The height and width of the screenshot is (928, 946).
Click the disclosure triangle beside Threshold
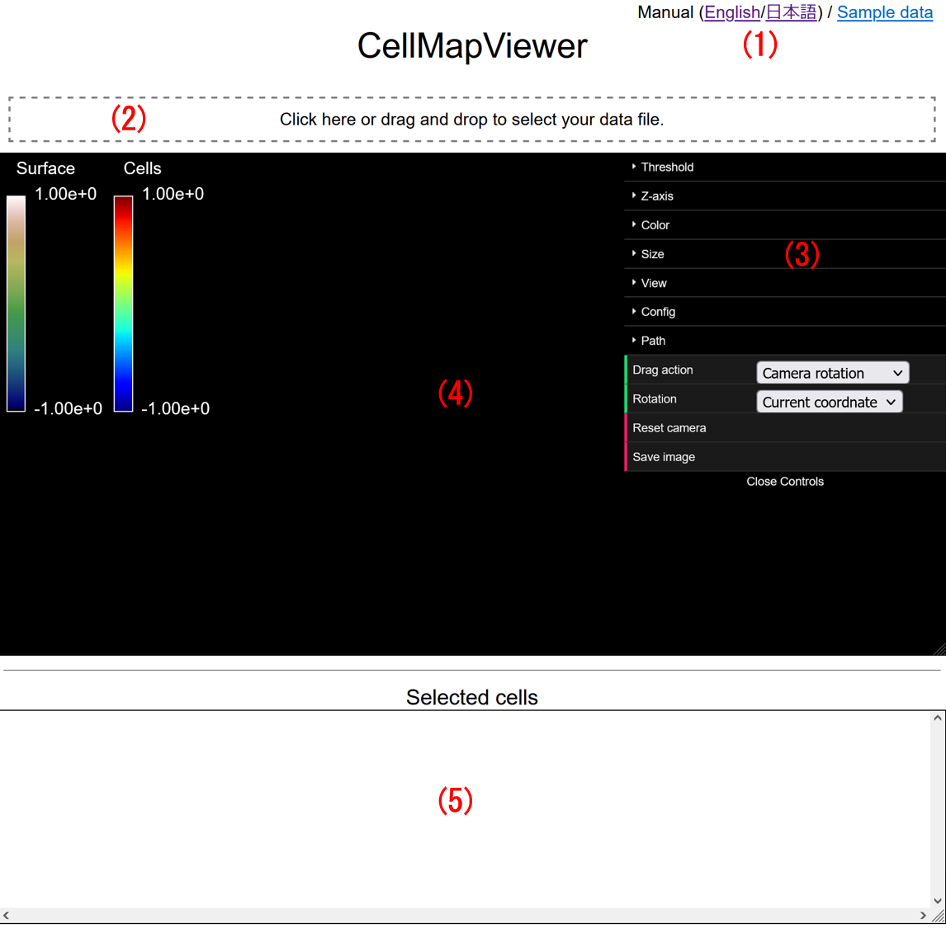(634, 166)
